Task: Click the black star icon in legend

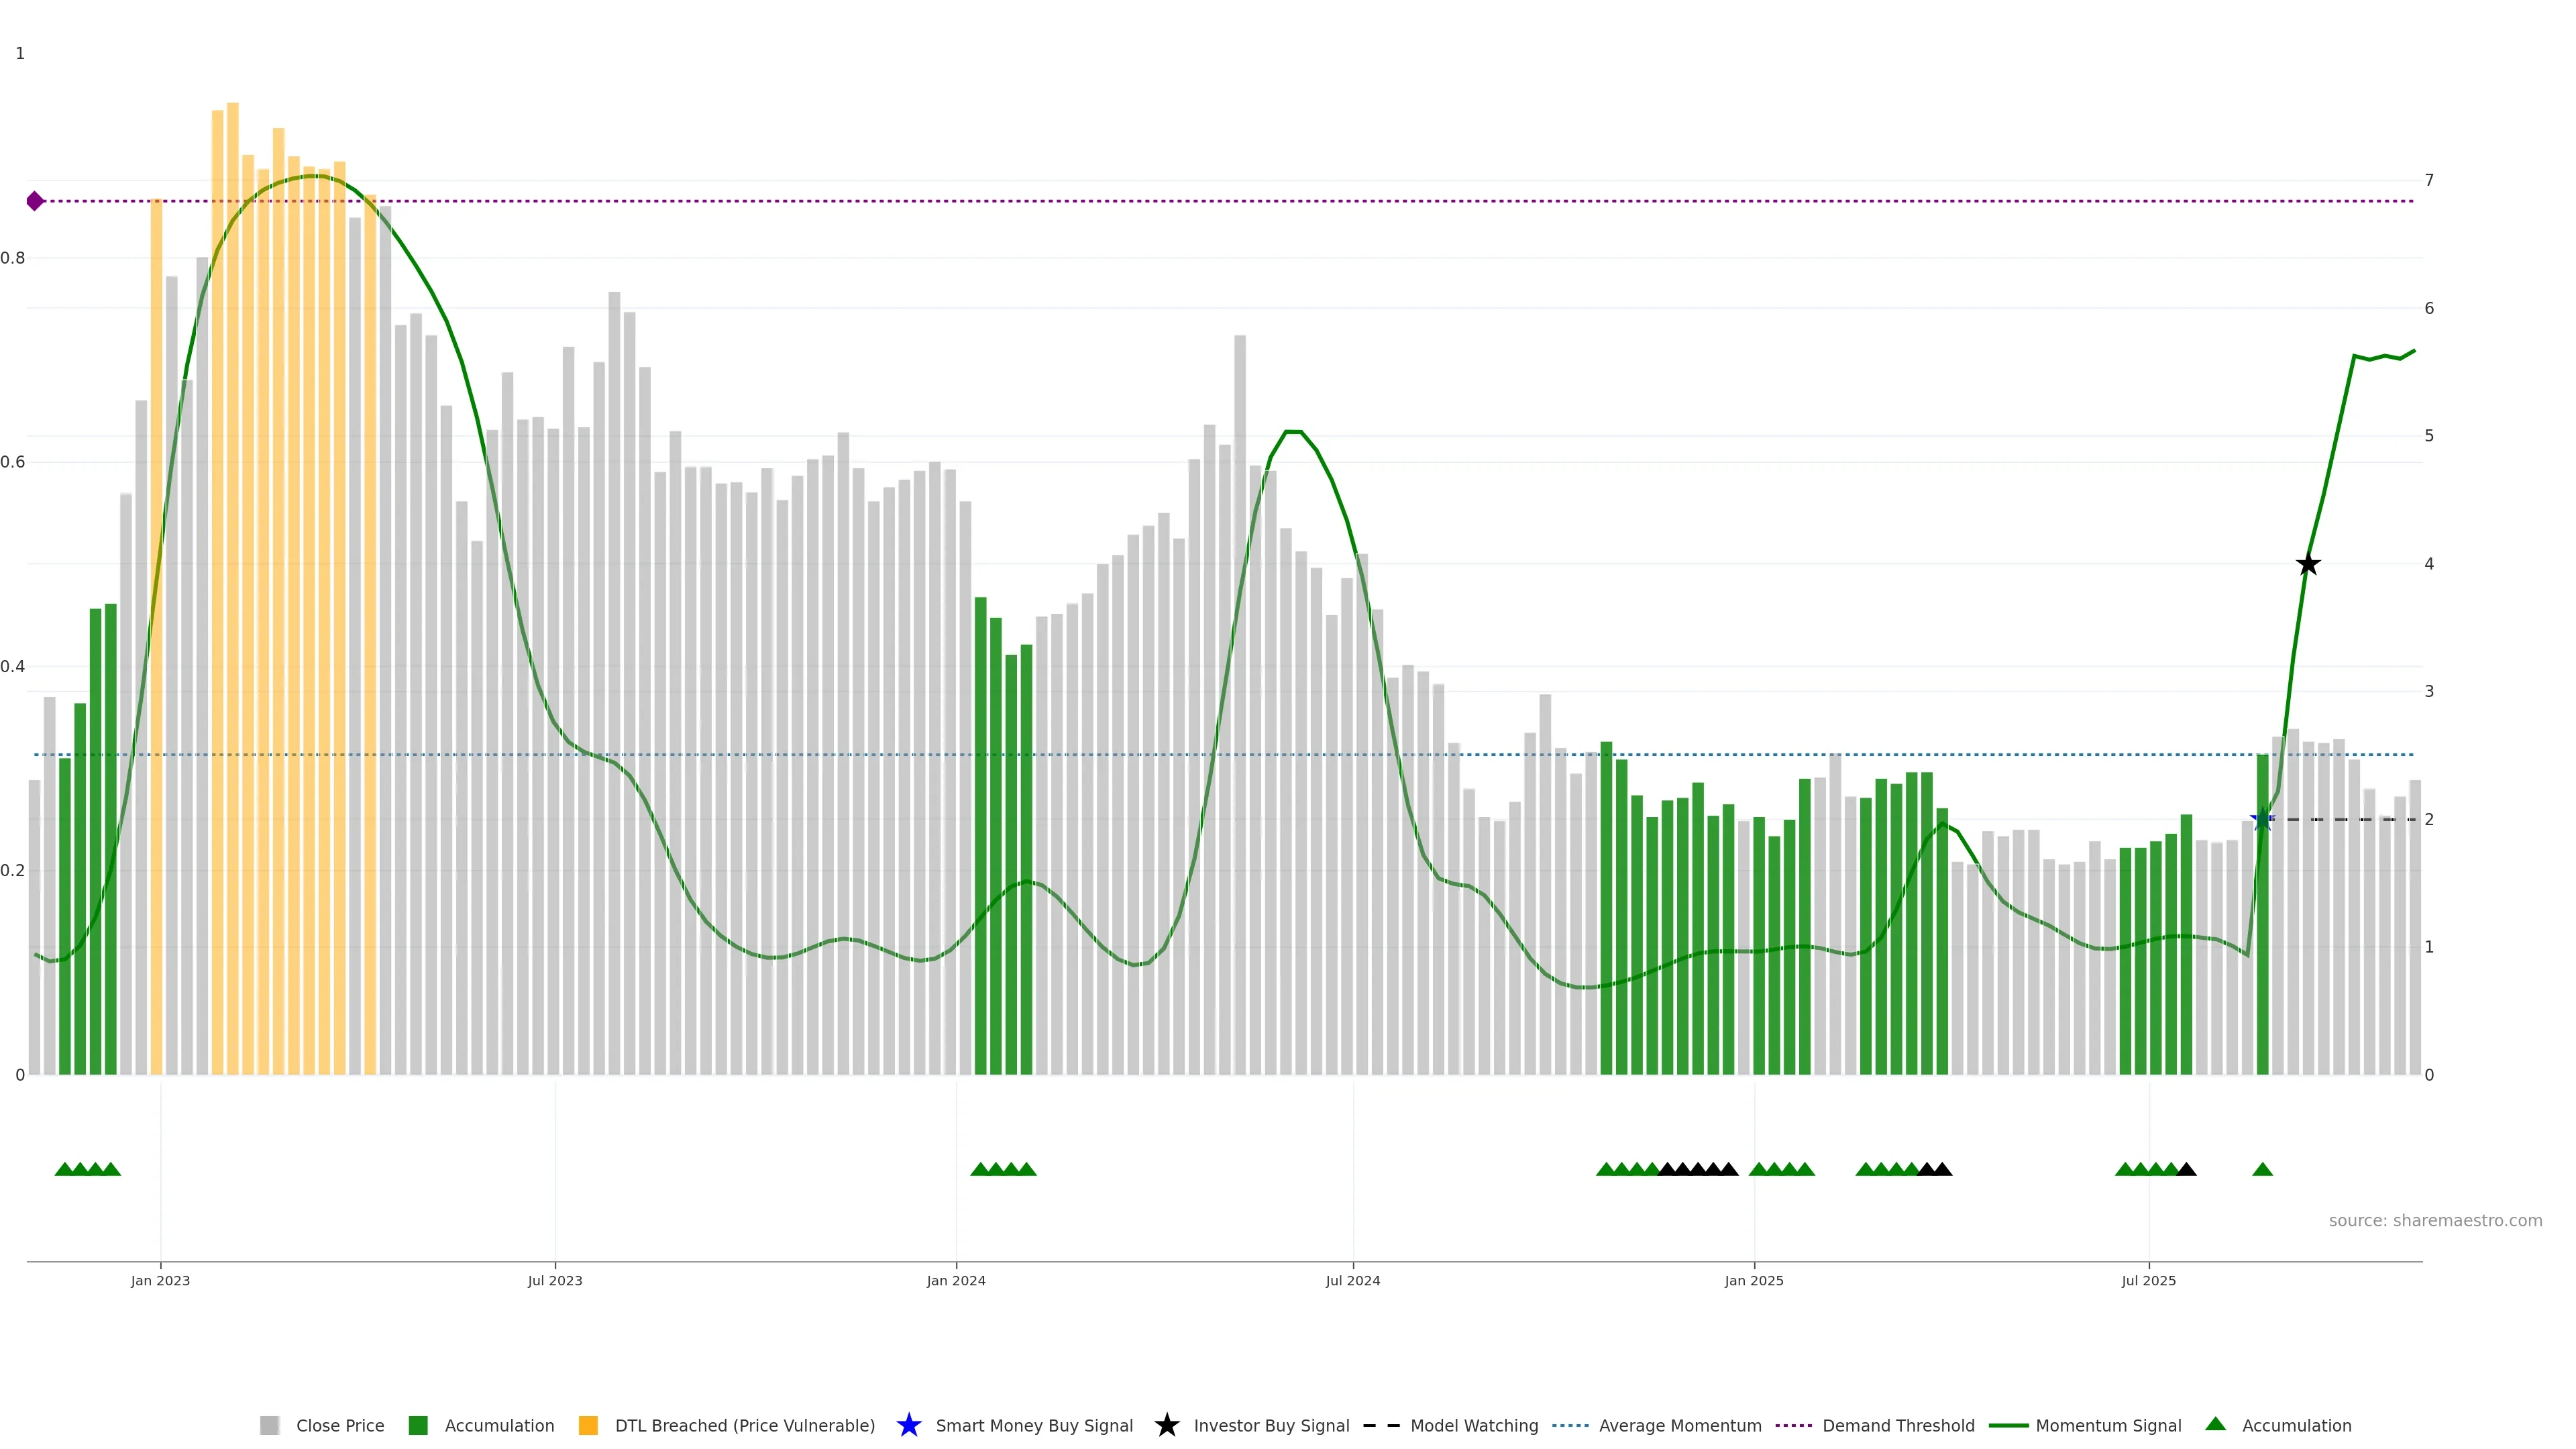Action: click(1166, 1425)
